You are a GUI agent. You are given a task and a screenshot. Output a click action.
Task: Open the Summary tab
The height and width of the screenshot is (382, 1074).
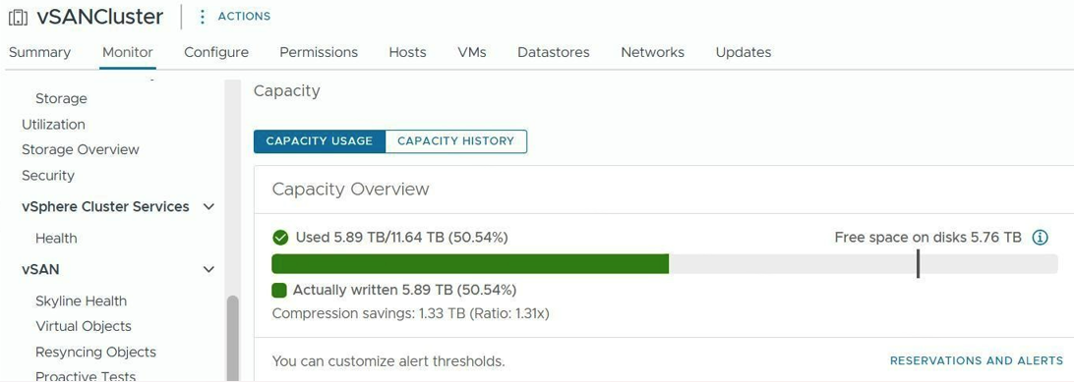coord(39,53)
